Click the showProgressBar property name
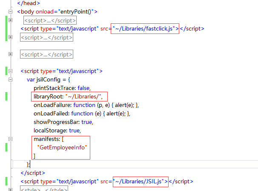The width and height of the screenshot is (258, 191). (57, 122)
